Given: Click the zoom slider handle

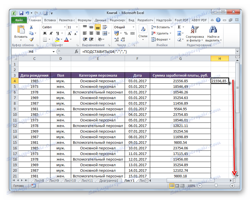Looking at the screenshot, I should tap(216, 185).
